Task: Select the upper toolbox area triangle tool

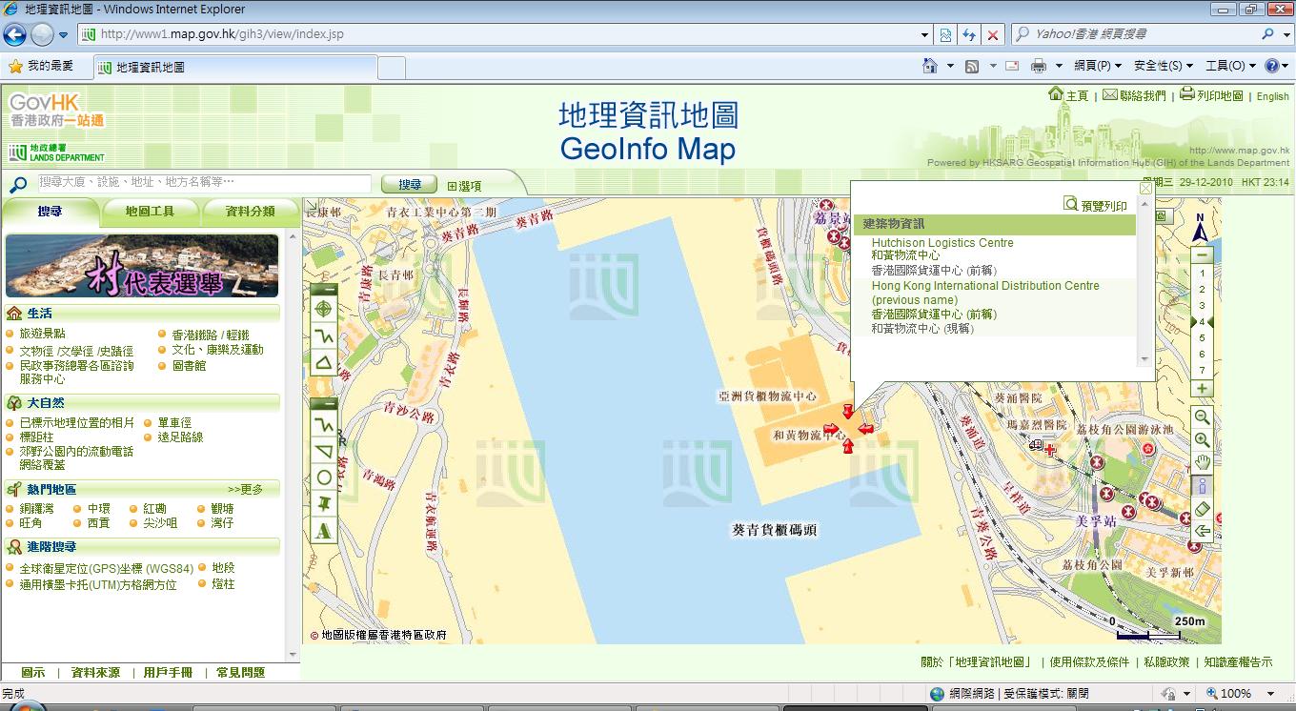Action: pos(324,362)
